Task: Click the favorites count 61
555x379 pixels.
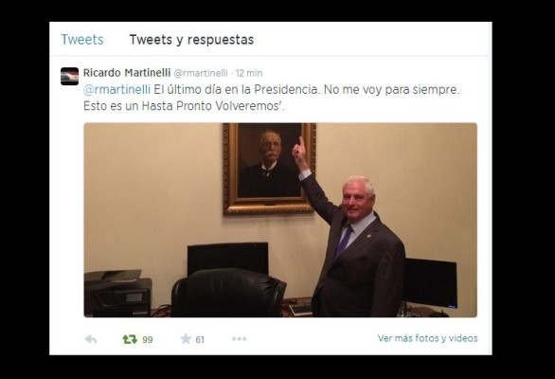Action: (200, 340)
